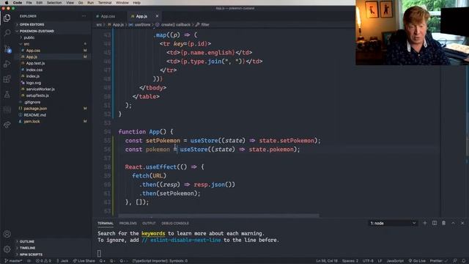469x264 pixels.
Task: Expand the OUTLINE section
Action: 26,241
